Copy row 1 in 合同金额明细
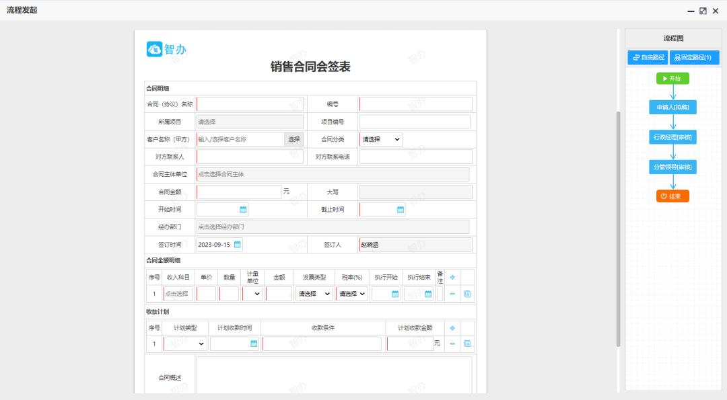Viewport: 727px width, 400px height. pos(468,294)
